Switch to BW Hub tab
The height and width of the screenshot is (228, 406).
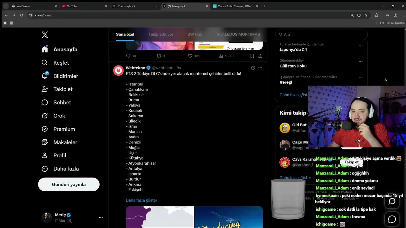click(x=195, y=34)
